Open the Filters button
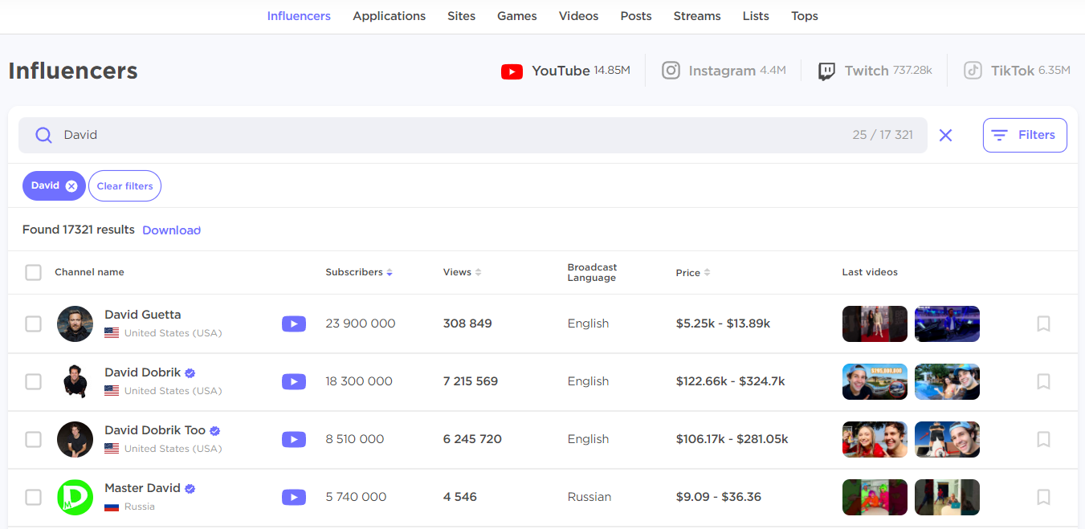Image resolution: width=1085 pixels, height=529 pixels. click(1025, 135)
